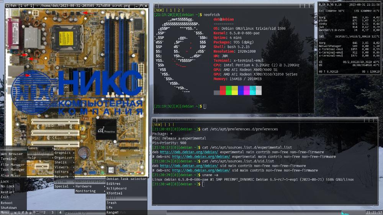Launch Editres from the Administration menu
383x215 pixels.
[126, 184]
